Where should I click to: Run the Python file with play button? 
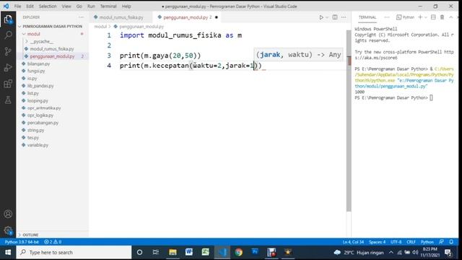[321, 17]
